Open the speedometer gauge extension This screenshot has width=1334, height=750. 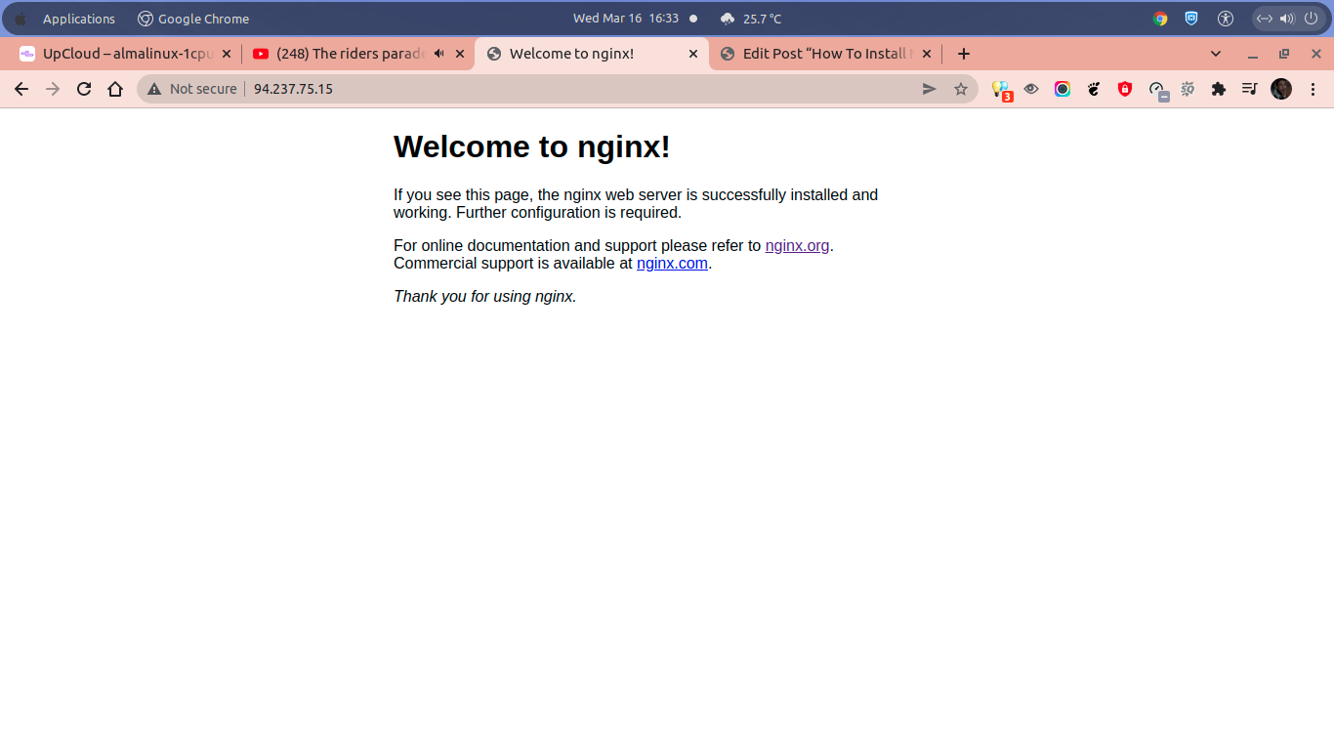[x=1157, y=90]
